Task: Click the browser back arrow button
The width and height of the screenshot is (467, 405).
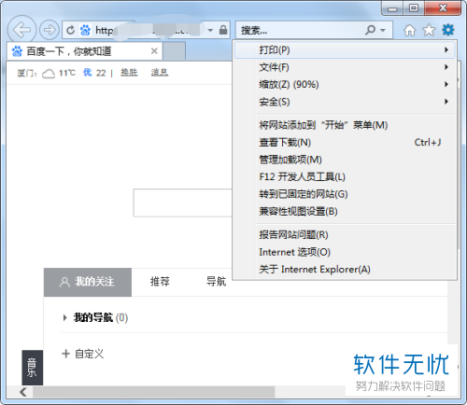Action: tap(21, 30)
